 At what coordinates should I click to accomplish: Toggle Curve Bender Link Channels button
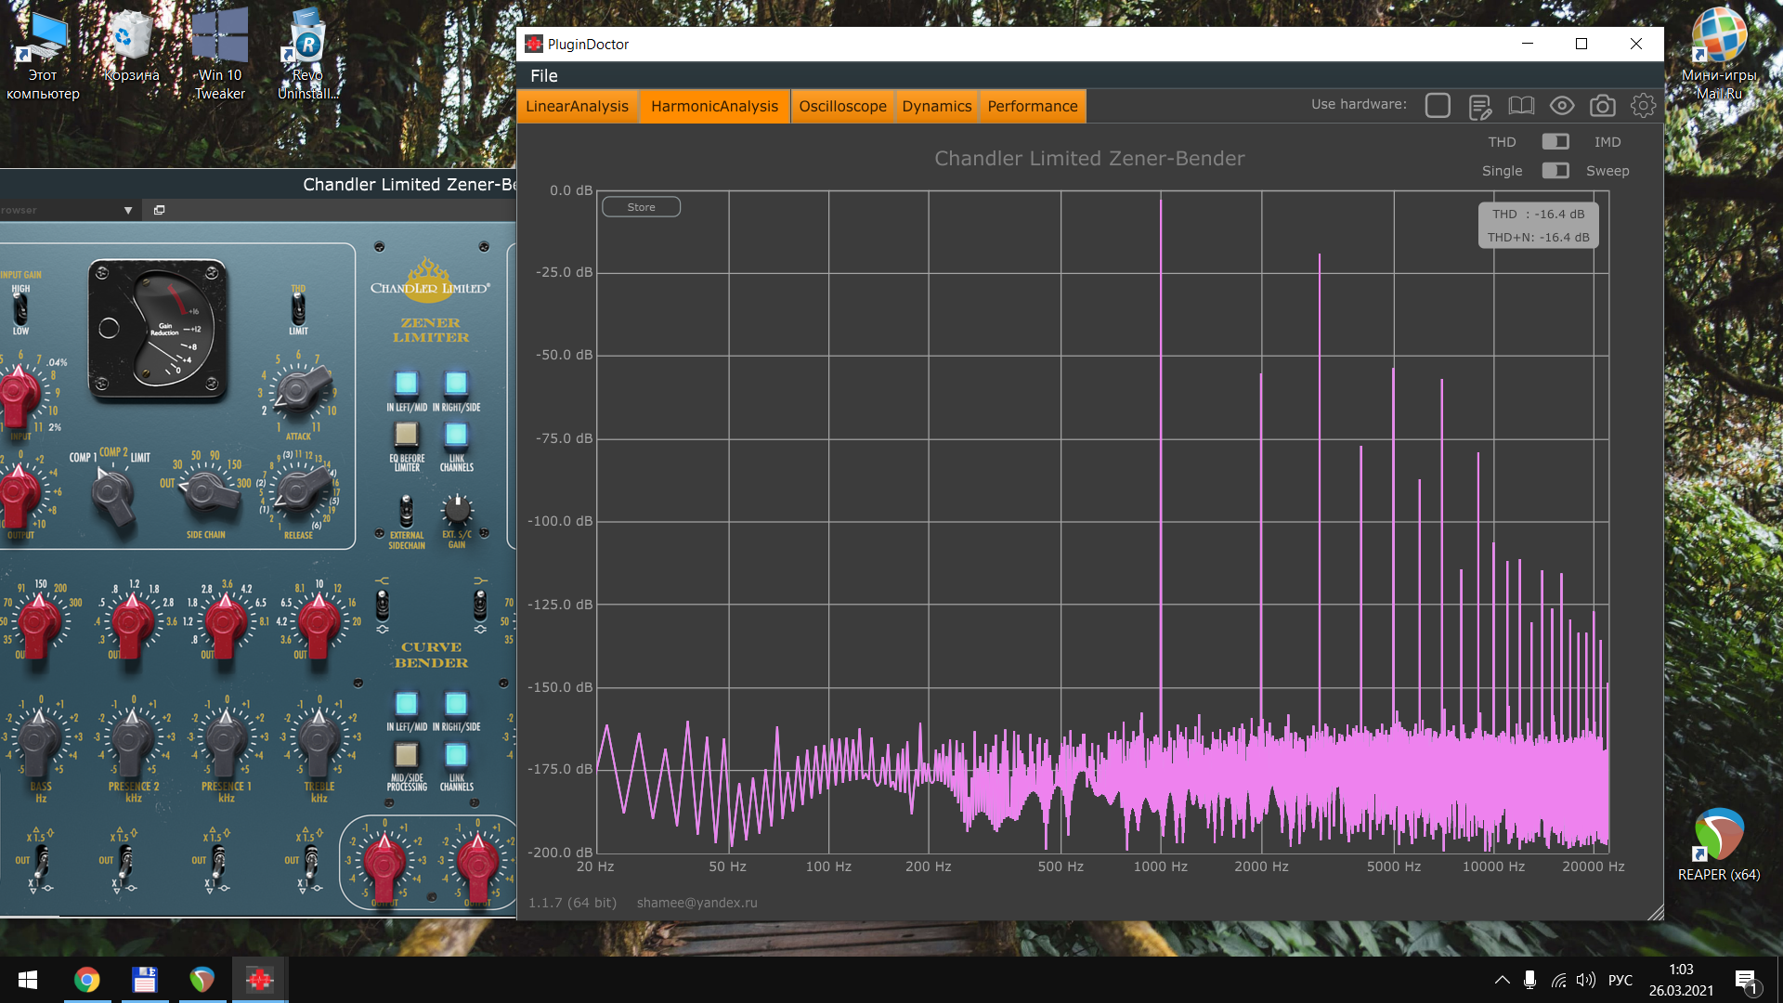click(455, 754)
